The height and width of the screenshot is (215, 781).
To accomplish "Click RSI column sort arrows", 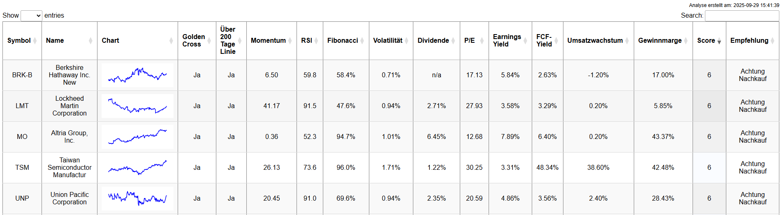I will pos(316,41).
